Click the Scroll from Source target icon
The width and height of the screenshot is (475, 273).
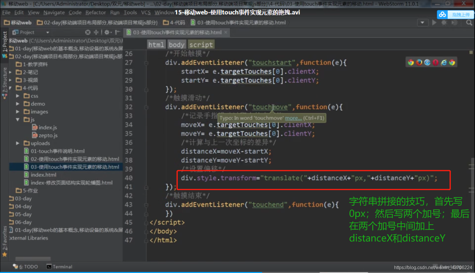click(88, 32)
